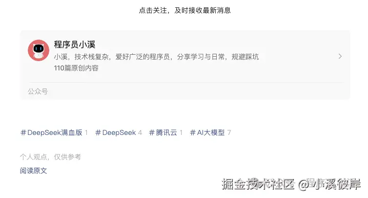Click the 公众号 label in the card footer
Viewport: 368px width, 198px height.
[x=38, y=91]
